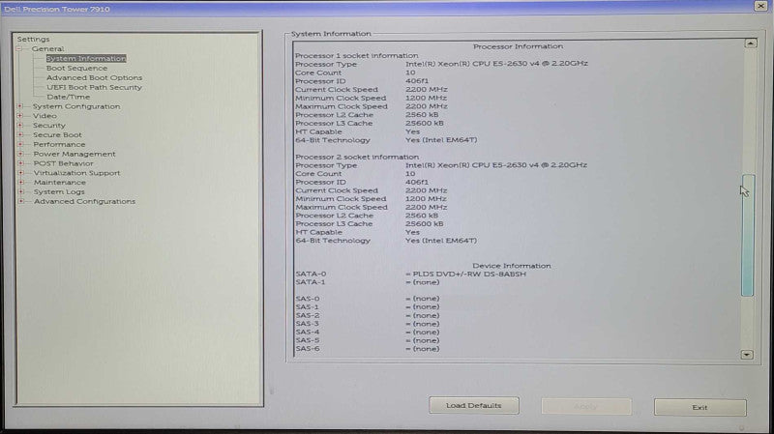This screenshot has width=774, height=434.
Task: Click the Settings tree root label
Action: pyautogui.click(x=33, y=39)
